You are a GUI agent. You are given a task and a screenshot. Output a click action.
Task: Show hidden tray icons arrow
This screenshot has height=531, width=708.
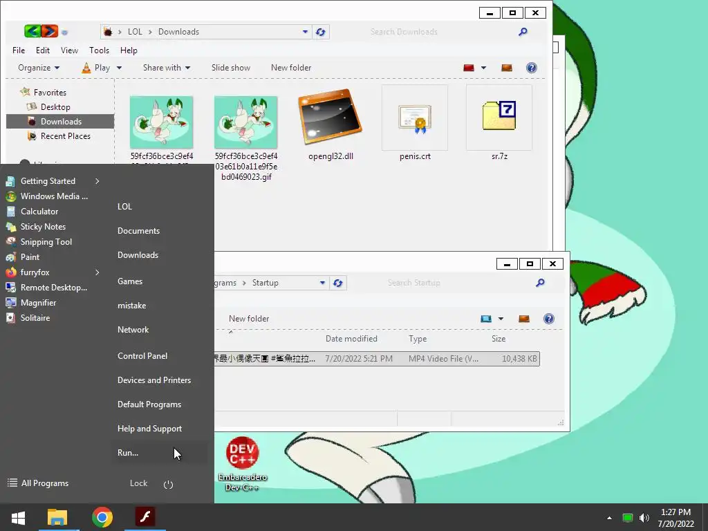609,518
